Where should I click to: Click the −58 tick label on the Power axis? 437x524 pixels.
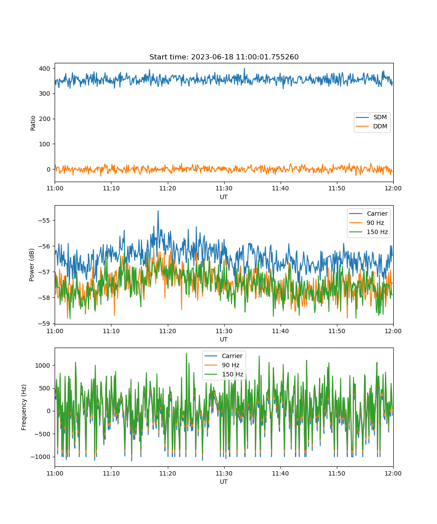point(45,298)
